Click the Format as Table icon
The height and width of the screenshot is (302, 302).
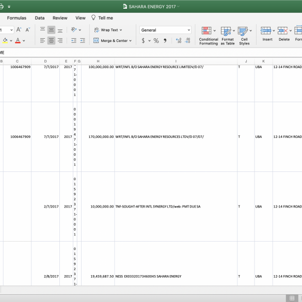point(226,31)
